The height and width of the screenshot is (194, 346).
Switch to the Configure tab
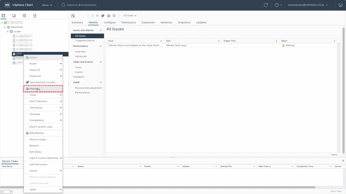pos(110,22)
